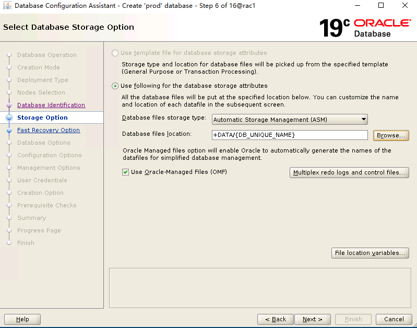
Task: Click the Finish step label in sidebar
Action: click(26, 243)
